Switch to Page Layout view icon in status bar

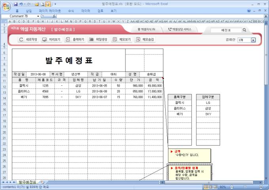[211, 187]
